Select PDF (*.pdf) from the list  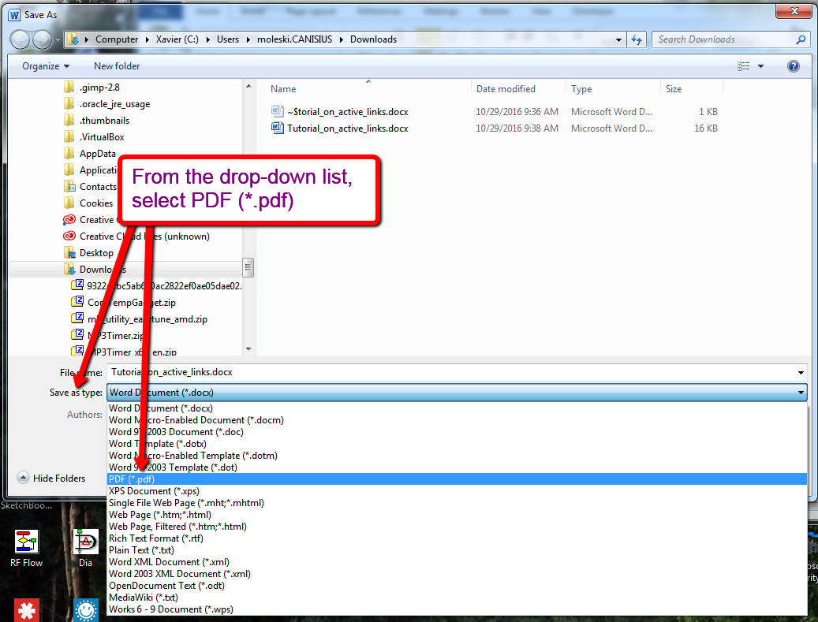point(132,479)
